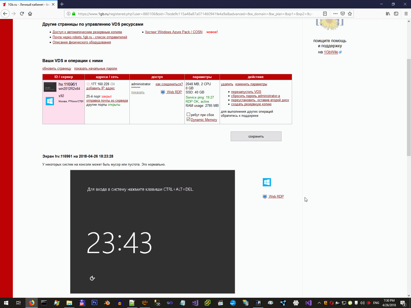Screen dimensions: 411x308
Task: Show hidden system tray icons
Action: pyautogui.click(x=319, y=303)
